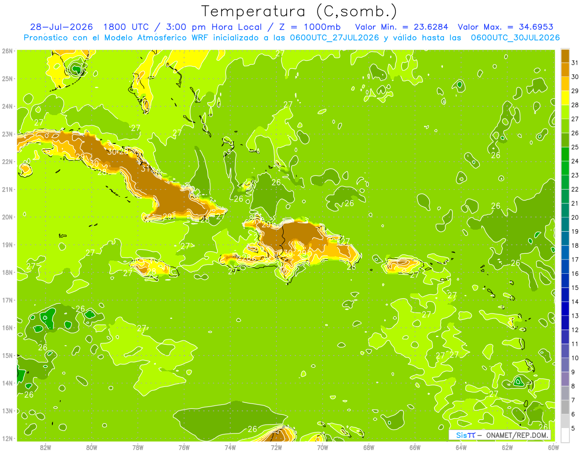Pick the gray swatch between 6 and 7

coord(565,407)
